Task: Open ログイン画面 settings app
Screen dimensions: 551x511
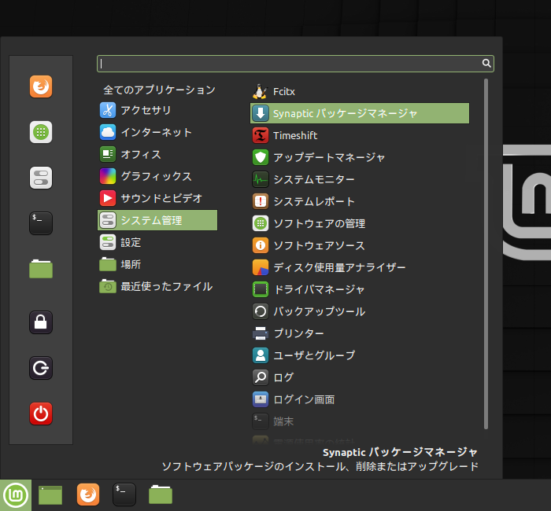Action: click(x=360, y=399)
